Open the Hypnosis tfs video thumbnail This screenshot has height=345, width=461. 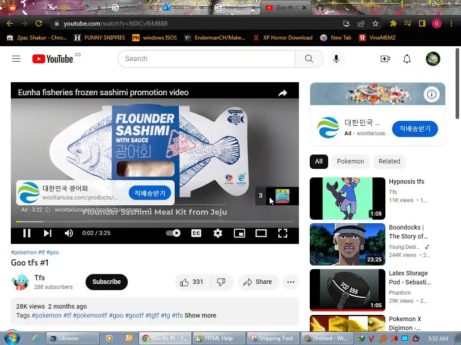click(x=348, y=198)
